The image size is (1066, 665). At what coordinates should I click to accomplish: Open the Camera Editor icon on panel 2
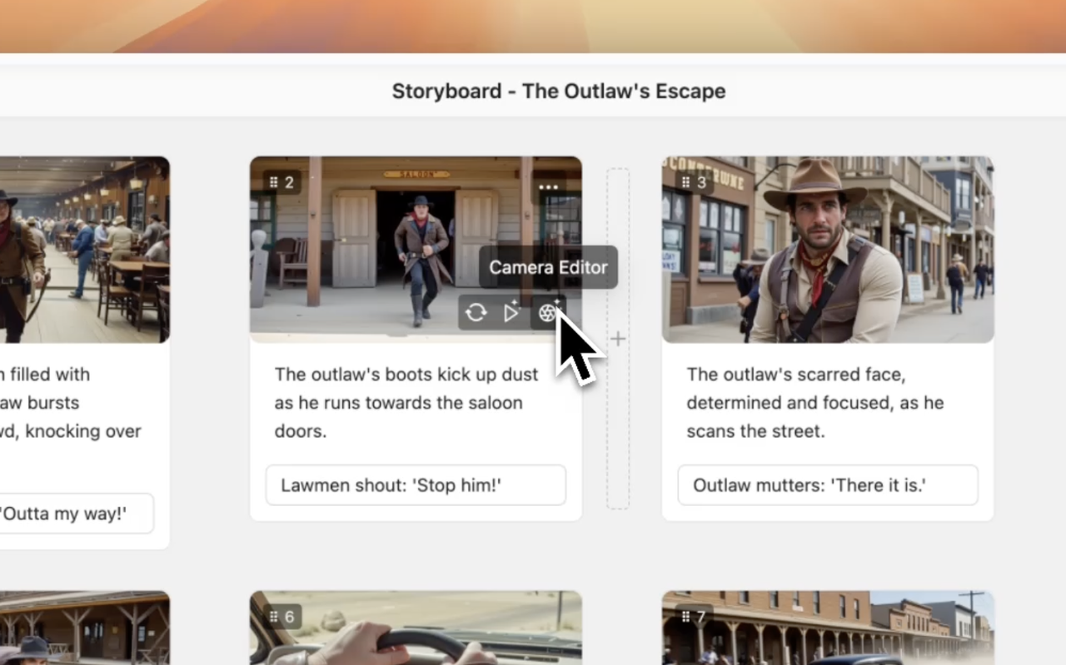[548, 312]
